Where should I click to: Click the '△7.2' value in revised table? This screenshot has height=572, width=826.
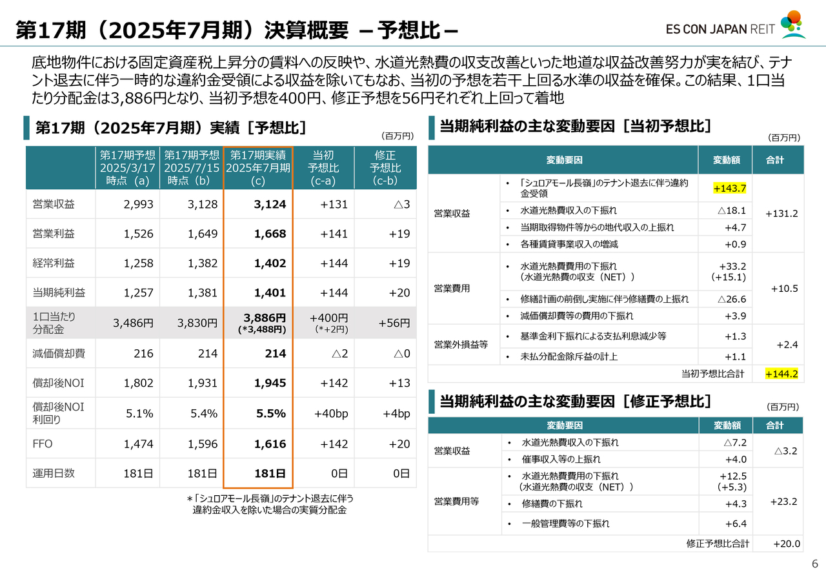pos(734,442)
